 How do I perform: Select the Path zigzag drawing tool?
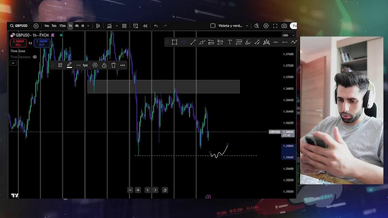point(294,43)
